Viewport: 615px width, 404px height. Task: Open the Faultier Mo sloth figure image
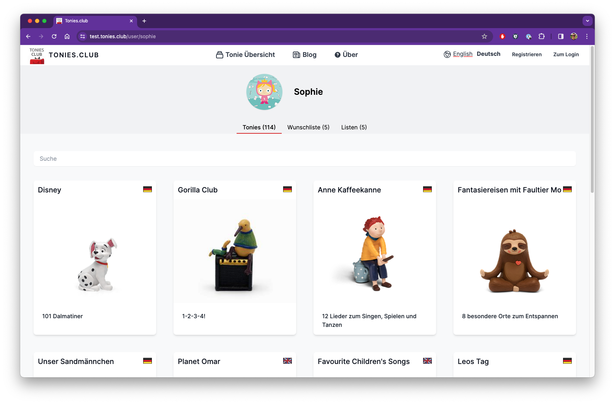point(515,251)
